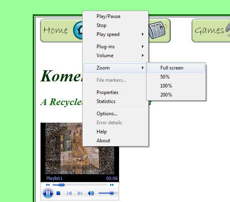Open Help from the context menu
This screenshot has width=230, height=202.
tap(115, 132)
